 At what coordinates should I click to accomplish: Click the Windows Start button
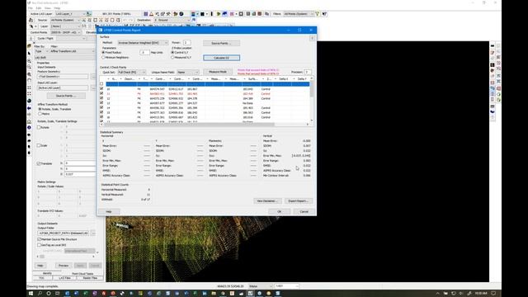click(31, 294)
